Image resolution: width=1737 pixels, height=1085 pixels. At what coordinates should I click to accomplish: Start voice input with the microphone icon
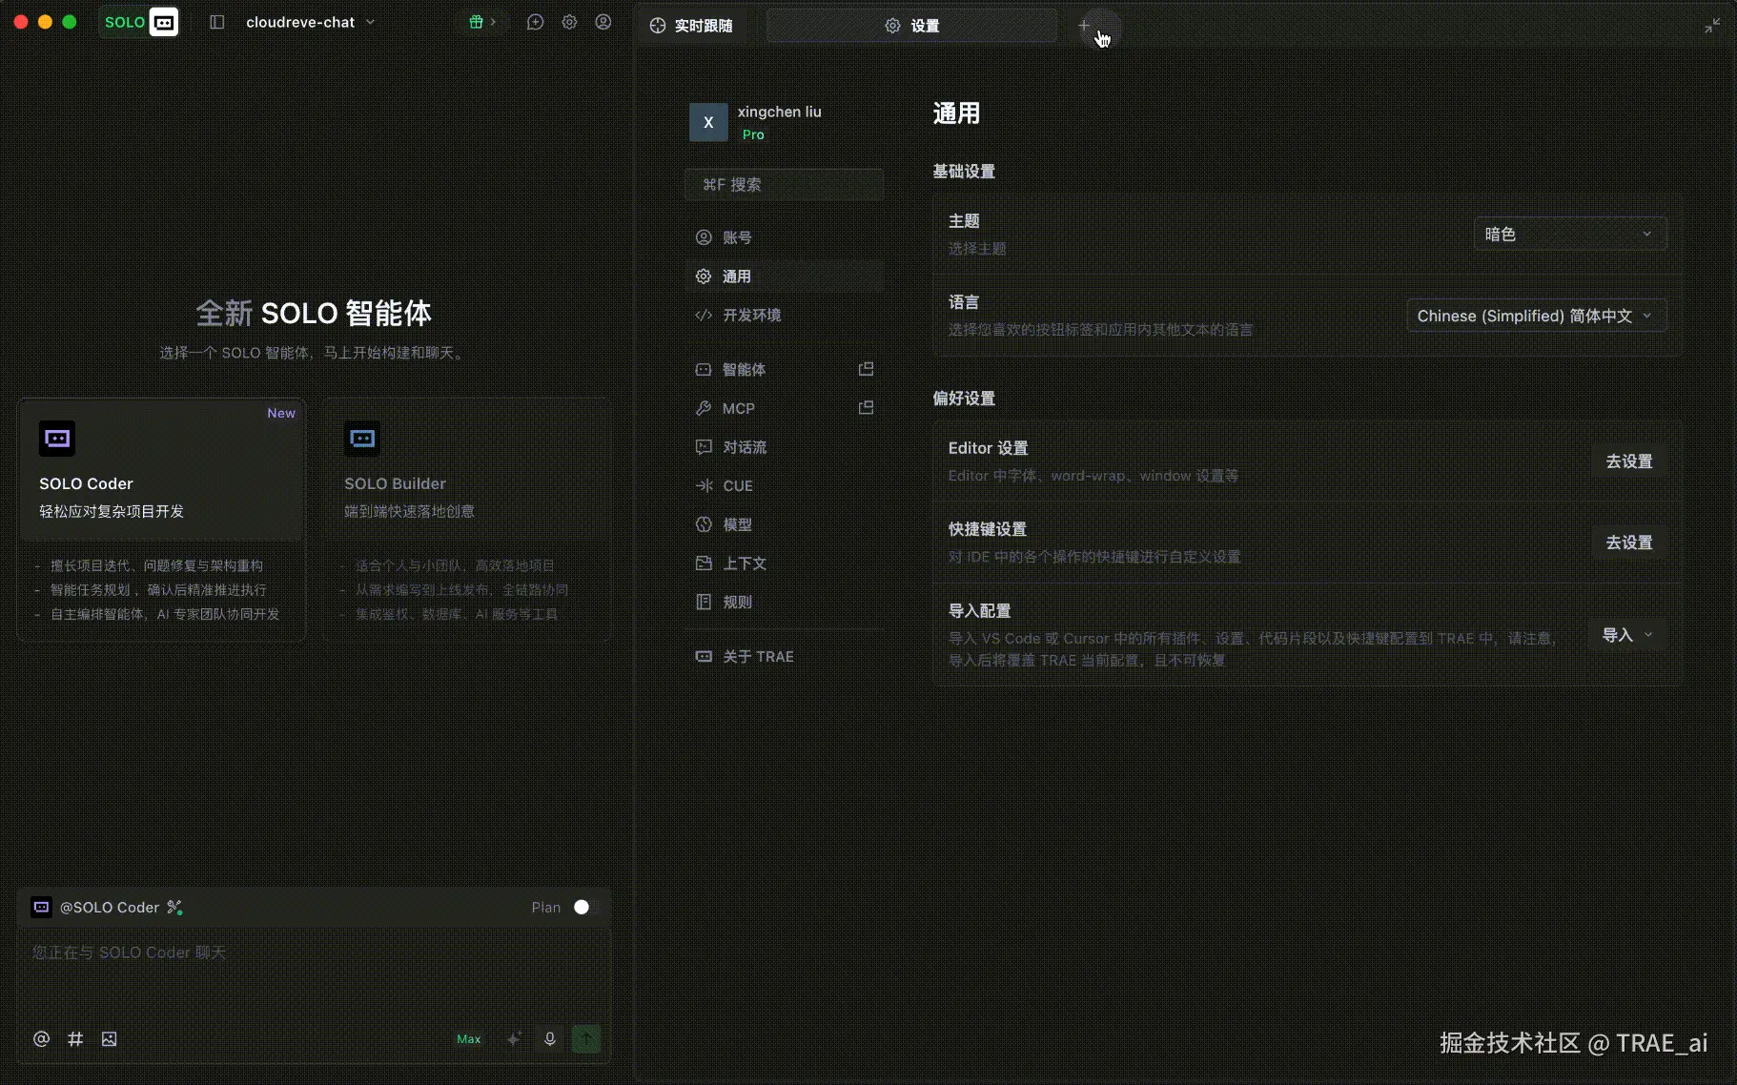tap(550, 1039)
